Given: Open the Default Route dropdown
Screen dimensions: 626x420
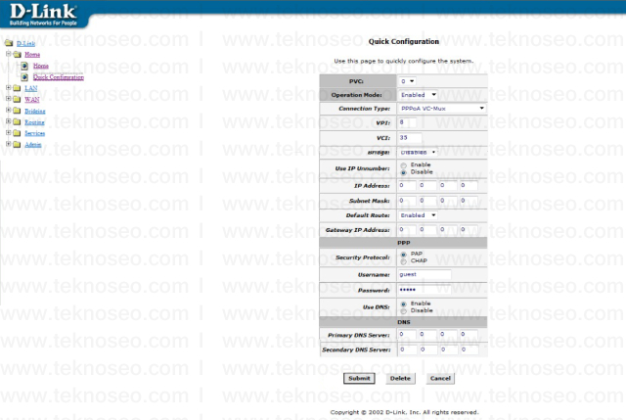Looking at the screenshot, I should pyautogui.click(x=418, y=215).
